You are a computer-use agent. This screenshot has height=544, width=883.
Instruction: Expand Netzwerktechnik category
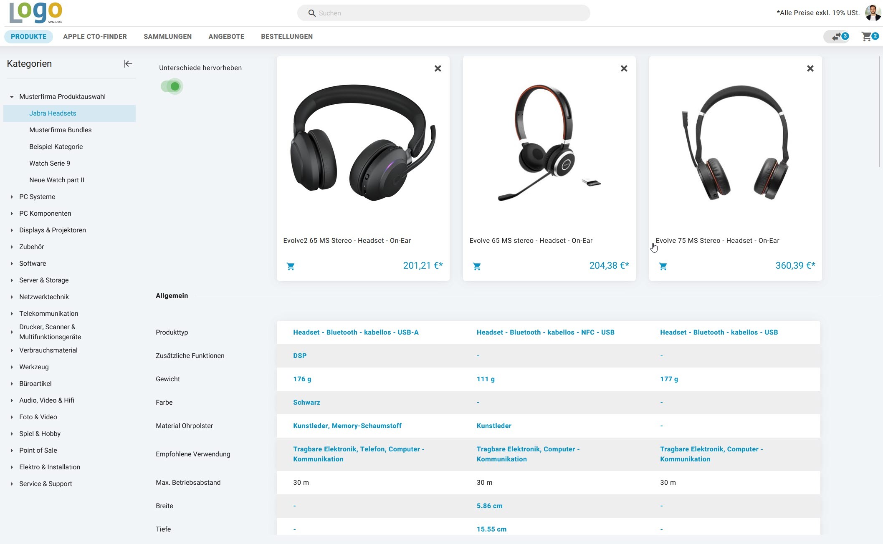(12, 297)
